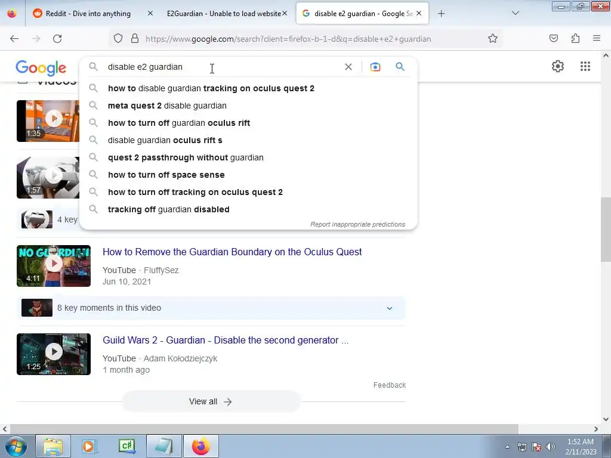The image size is (611, 458).
Task: Save page to Pocket
Action: (554, 39)
